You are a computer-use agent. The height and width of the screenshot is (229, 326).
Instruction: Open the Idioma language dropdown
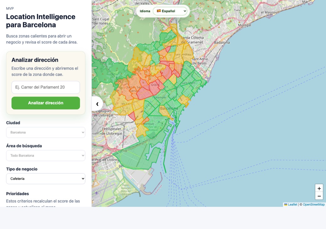pos(170,11)
